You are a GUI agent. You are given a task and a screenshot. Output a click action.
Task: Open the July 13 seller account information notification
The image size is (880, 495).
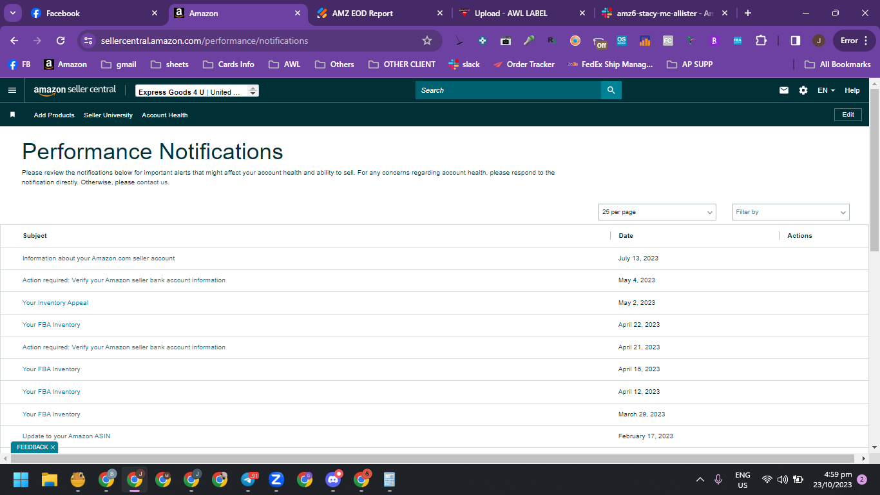click(x=99, y=258)
